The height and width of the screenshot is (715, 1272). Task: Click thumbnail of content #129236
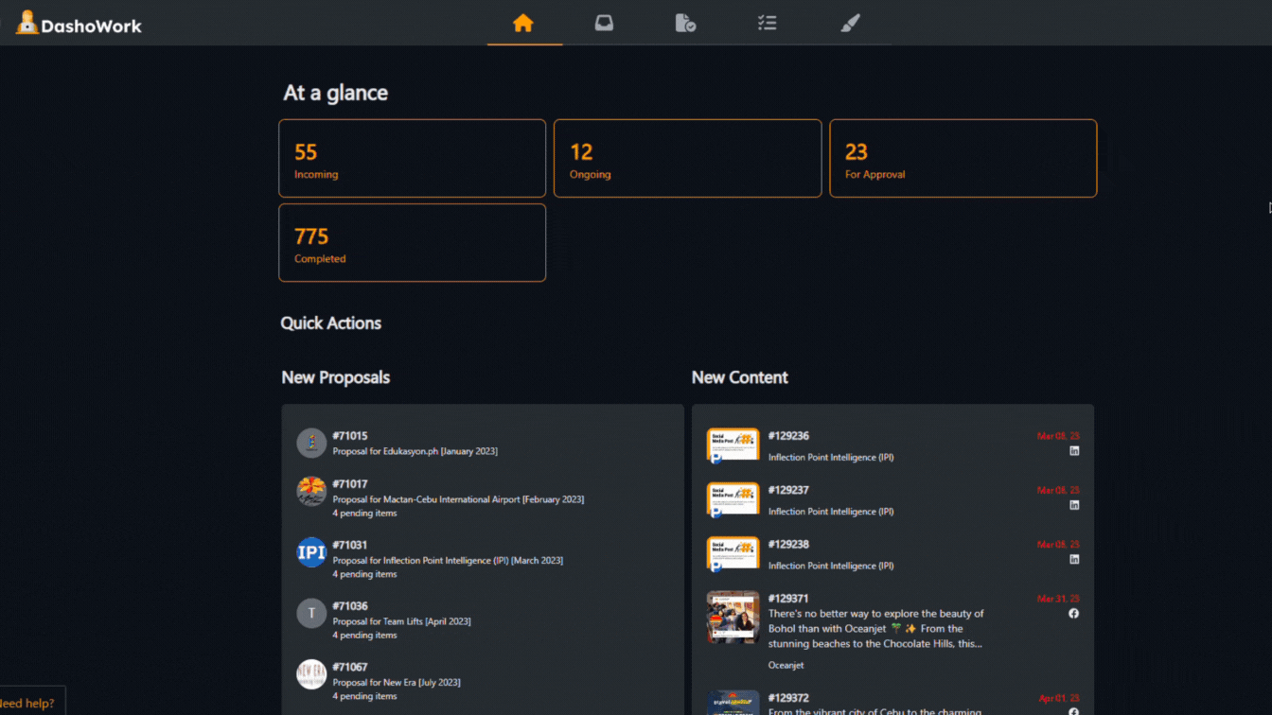click(x=733, y=445)
